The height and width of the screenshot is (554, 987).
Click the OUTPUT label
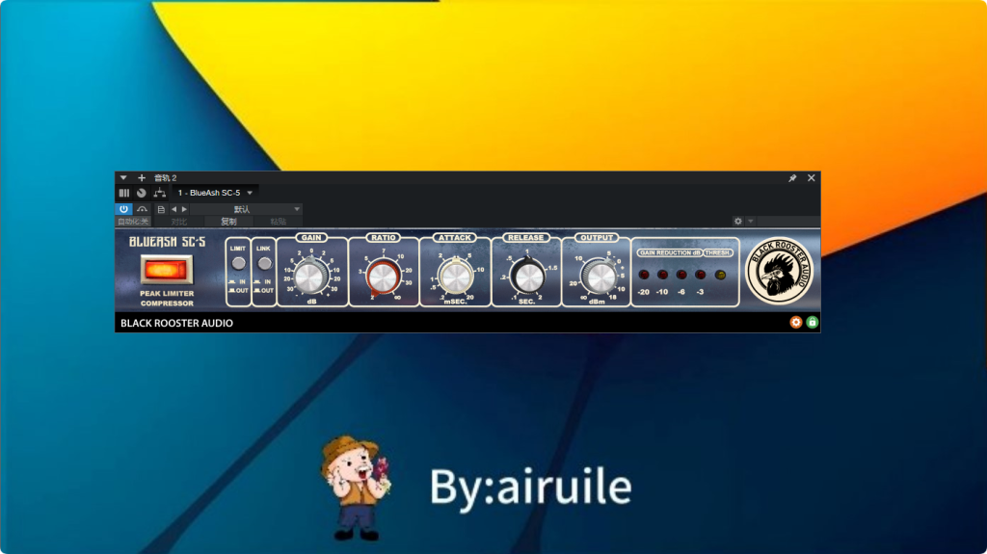tap(596, 237)
